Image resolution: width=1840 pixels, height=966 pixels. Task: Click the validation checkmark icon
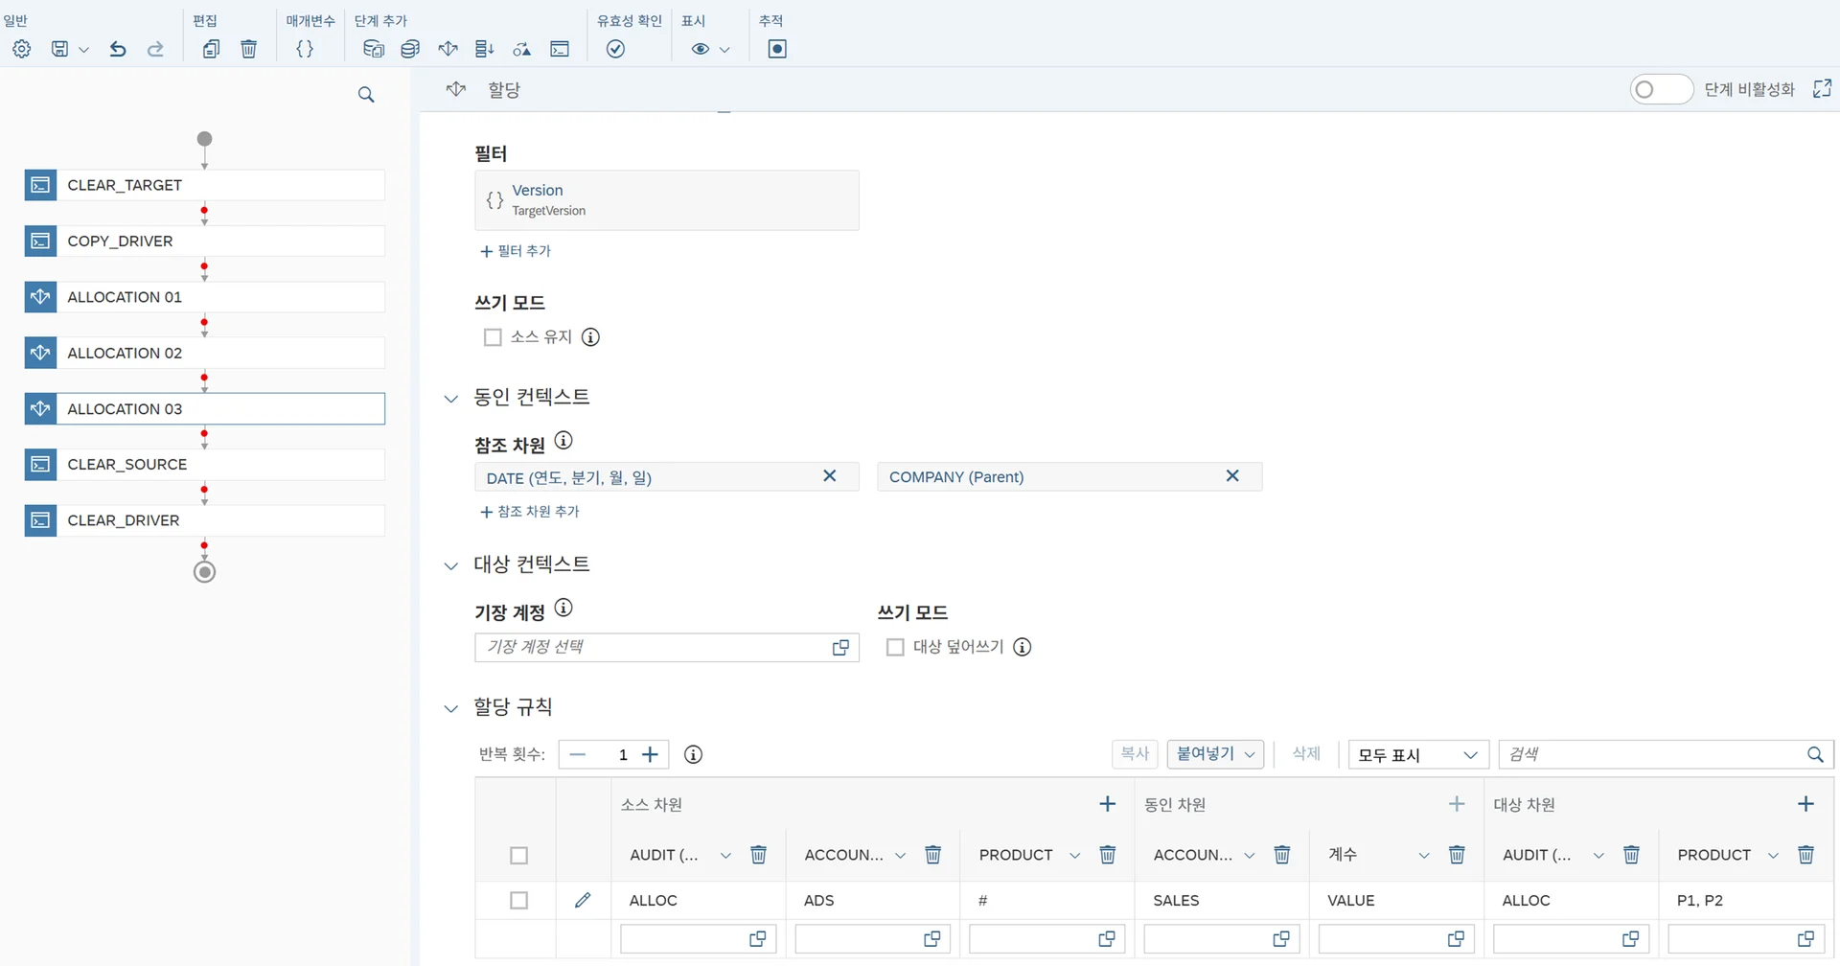[615, 49]
